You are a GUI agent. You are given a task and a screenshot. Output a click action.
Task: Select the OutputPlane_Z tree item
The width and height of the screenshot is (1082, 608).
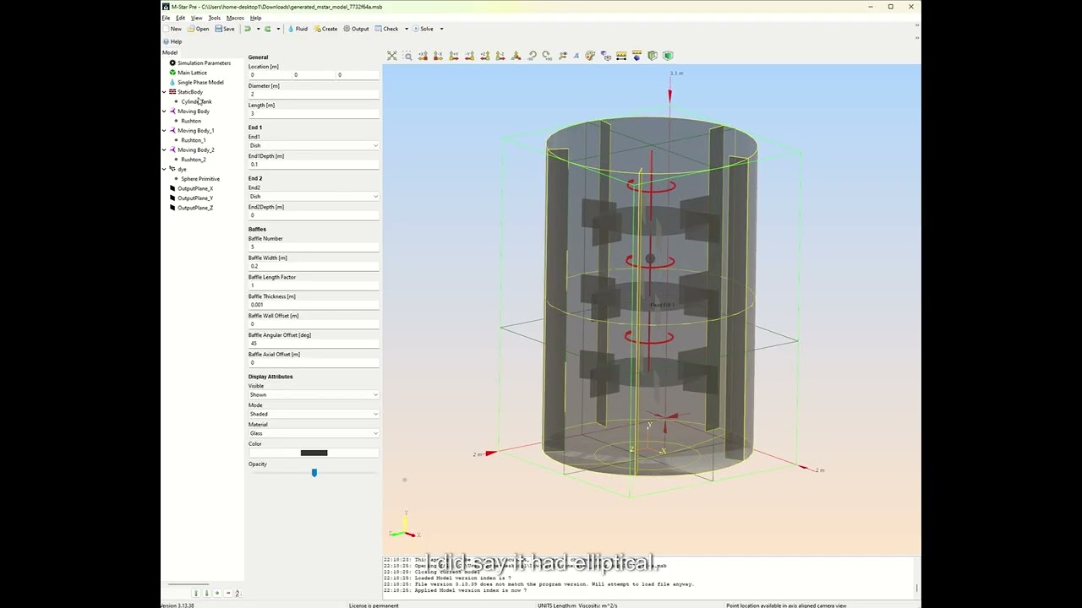195,208
